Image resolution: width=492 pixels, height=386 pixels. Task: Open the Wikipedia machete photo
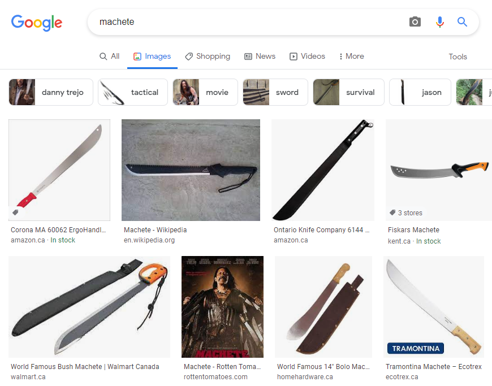pyautogui.click(x=191, y=170)
